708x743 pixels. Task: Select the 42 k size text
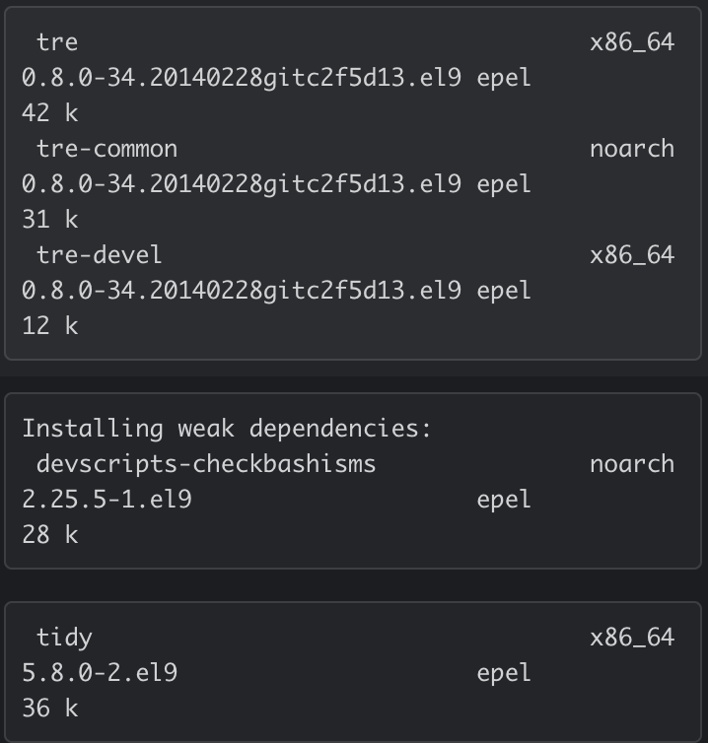click(49, 113)
